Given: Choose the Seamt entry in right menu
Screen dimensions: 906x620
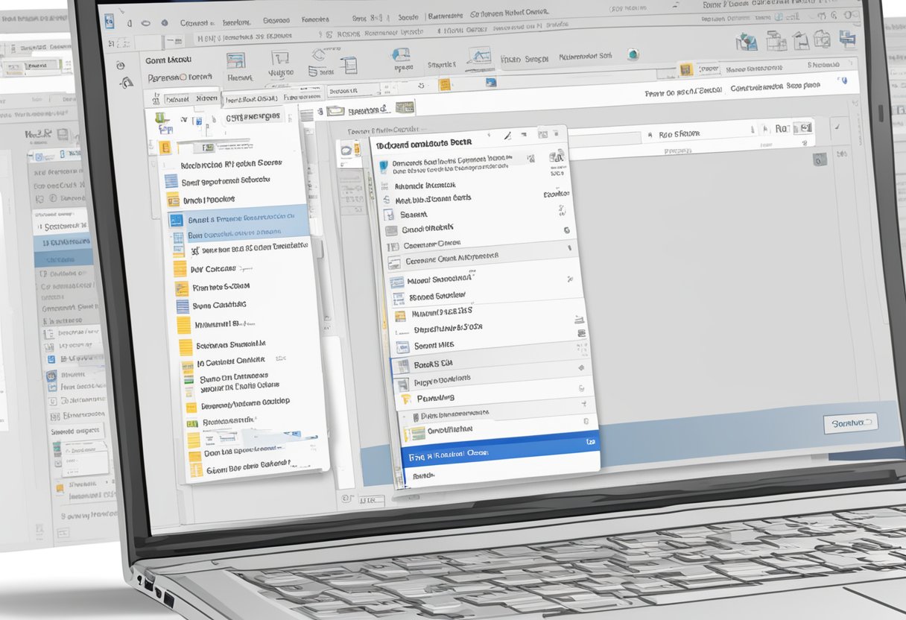Looking at the screenshot, I should [x=414, y=215].
